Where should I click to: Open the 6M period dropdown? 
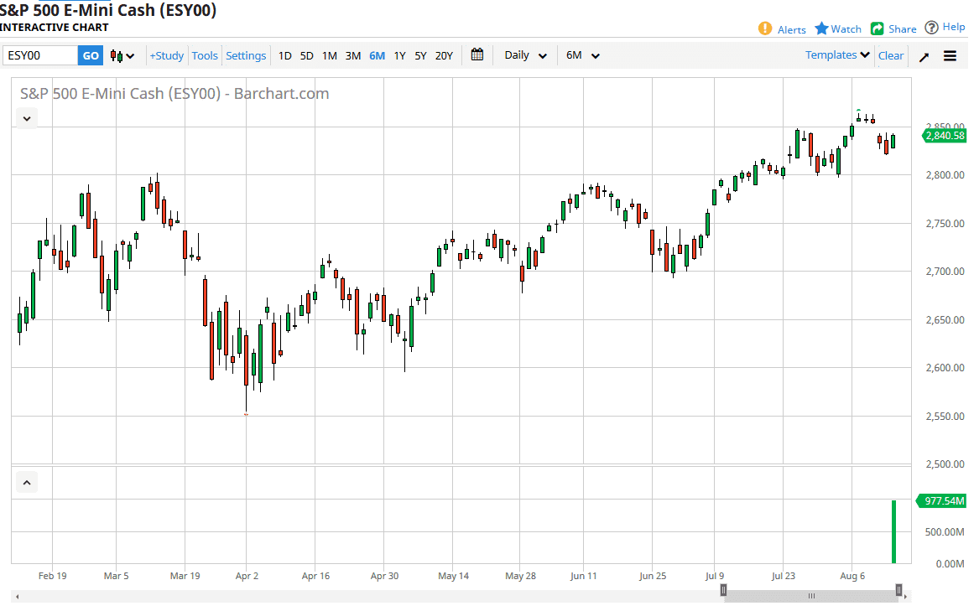[x=583, y=55]
